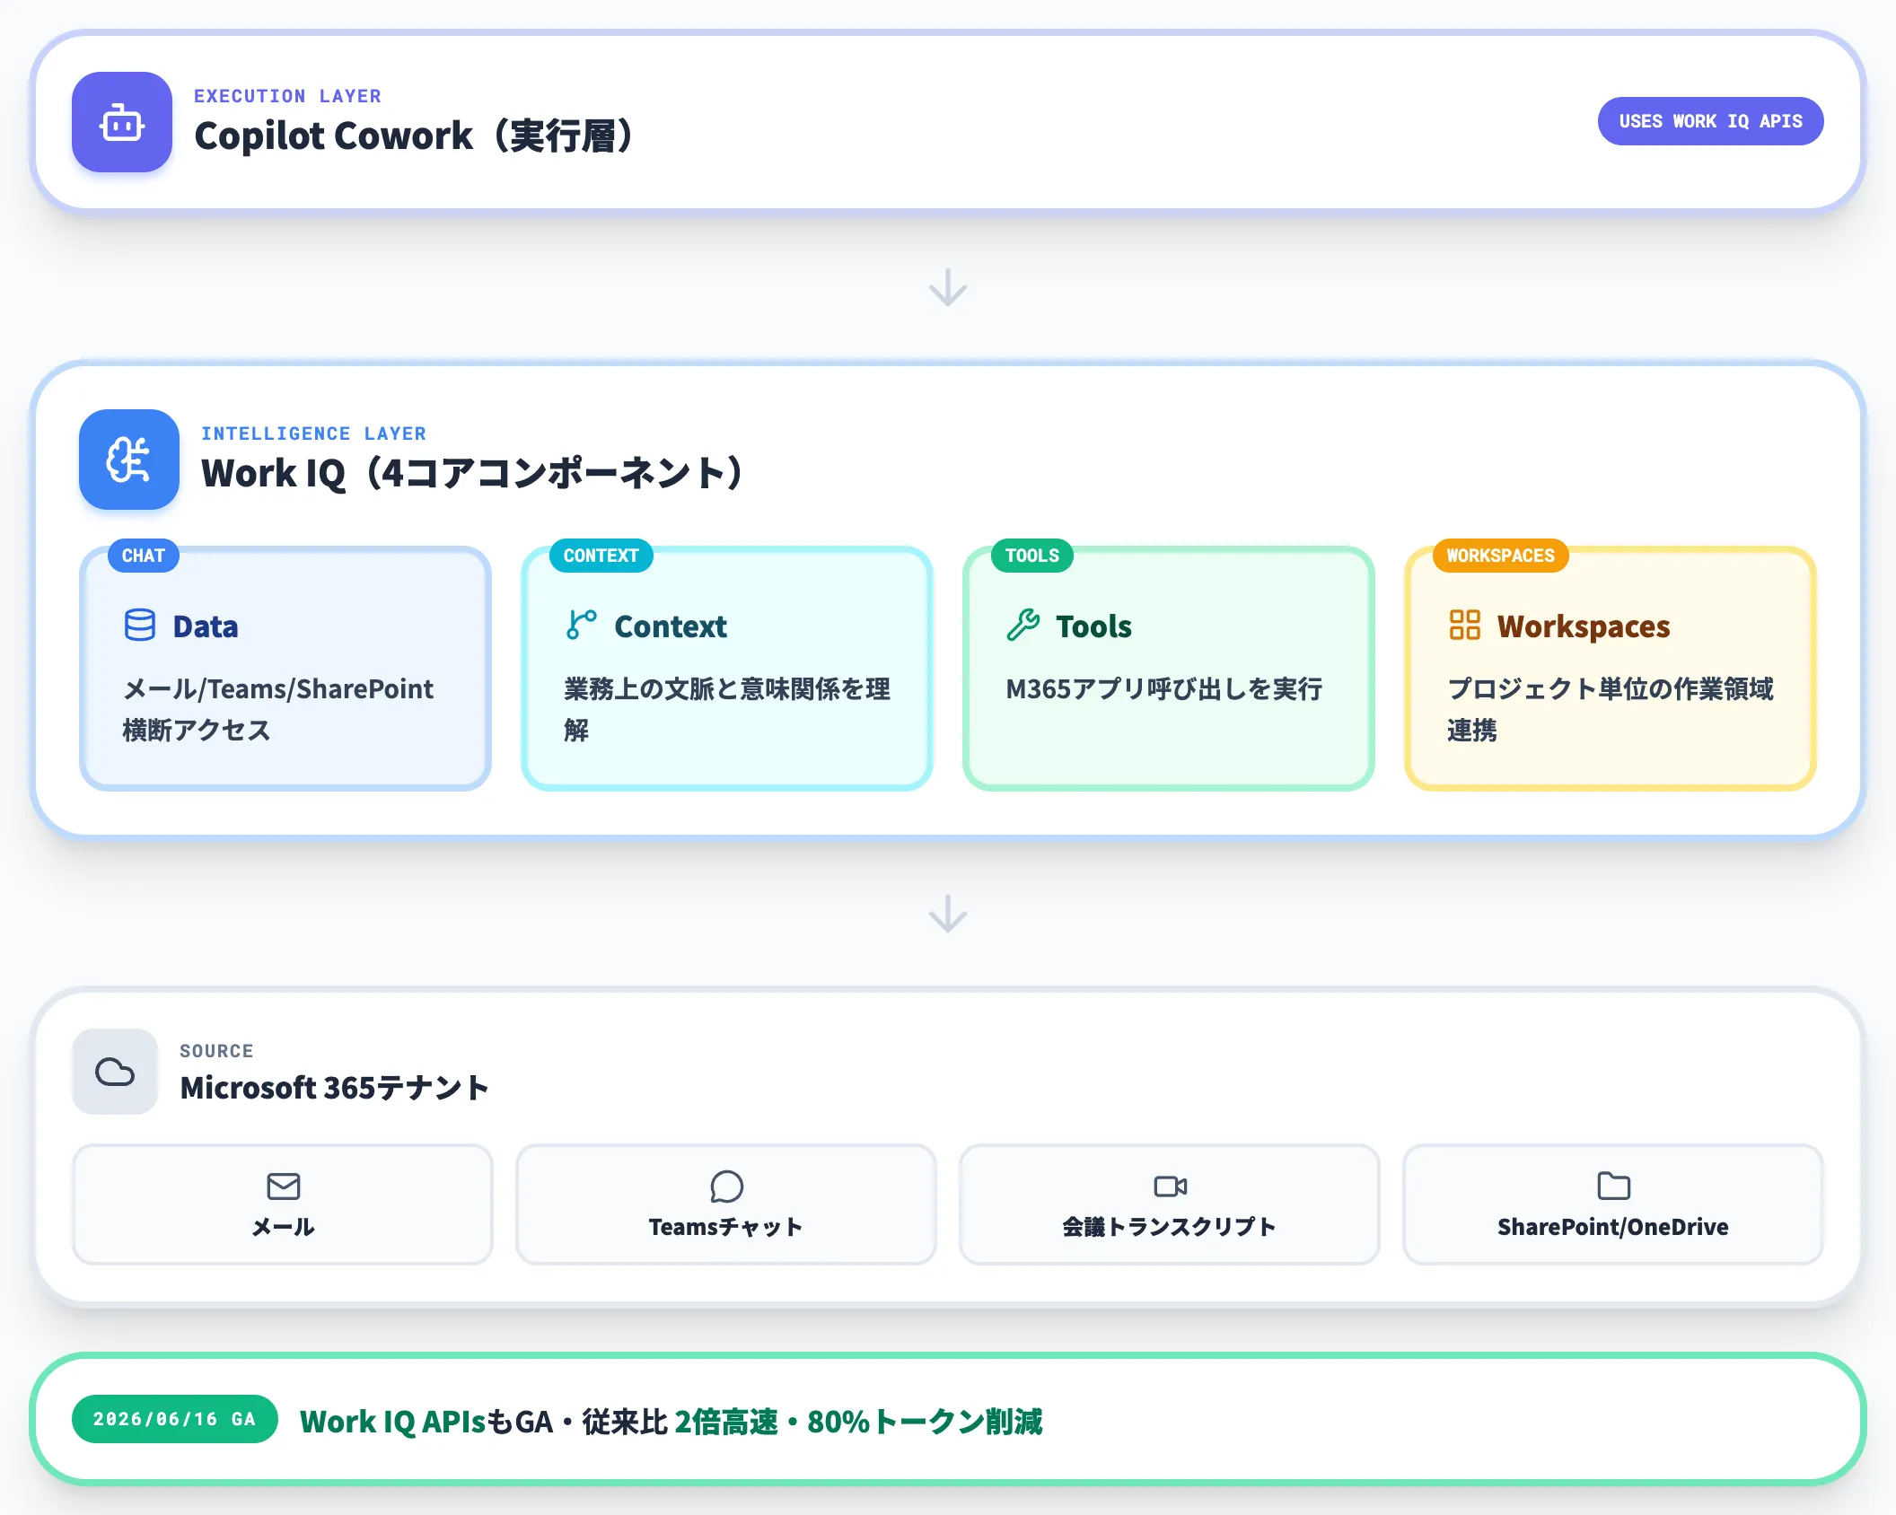Click the Work IQ（4コアコンポーネント） heading
Viewport: 1896px width, 1515px height.
pyautogui.click(x=475, y=474)
